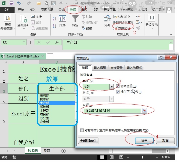
Task: Expand Get External Data dropdown arrow
Action: pyautogui.click(x=14, y=28)
